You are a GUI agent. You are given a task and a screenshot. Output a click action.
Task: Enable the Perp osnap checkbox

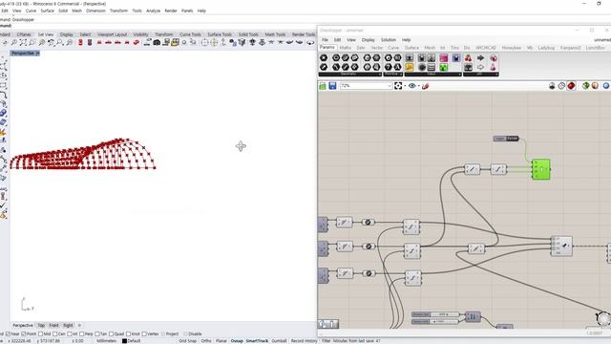(x=82, y=333)
